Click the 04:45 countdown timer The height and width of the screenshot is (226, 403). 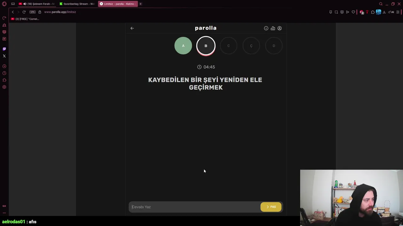tap(206, 67)
